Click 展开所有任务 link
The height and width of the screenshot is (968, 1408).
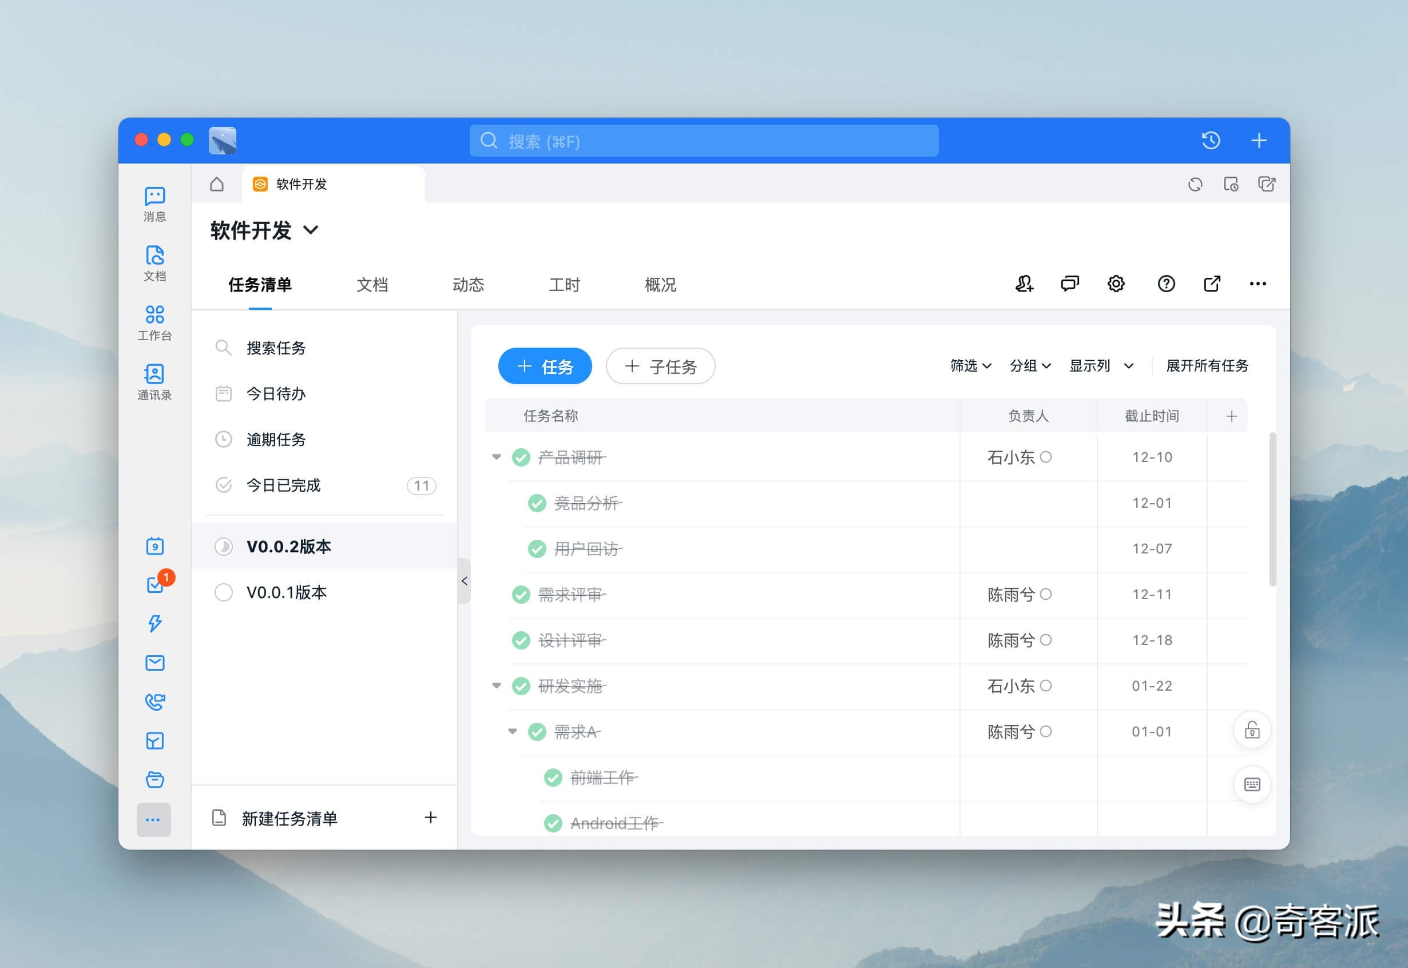1207,366
